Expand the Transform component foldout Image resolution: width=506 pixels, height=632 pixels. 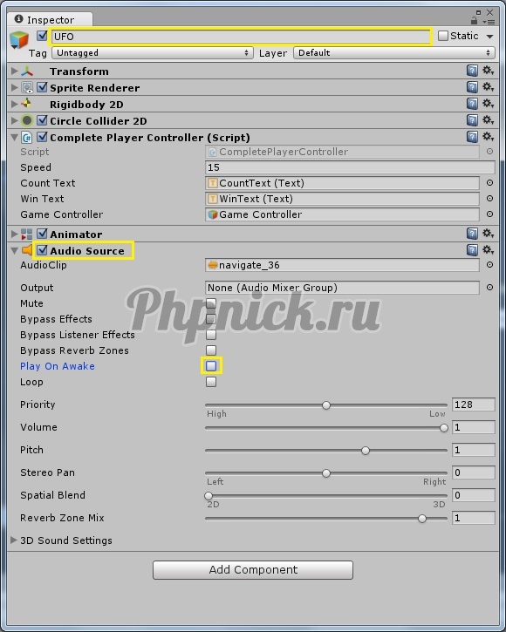(15, 71)
